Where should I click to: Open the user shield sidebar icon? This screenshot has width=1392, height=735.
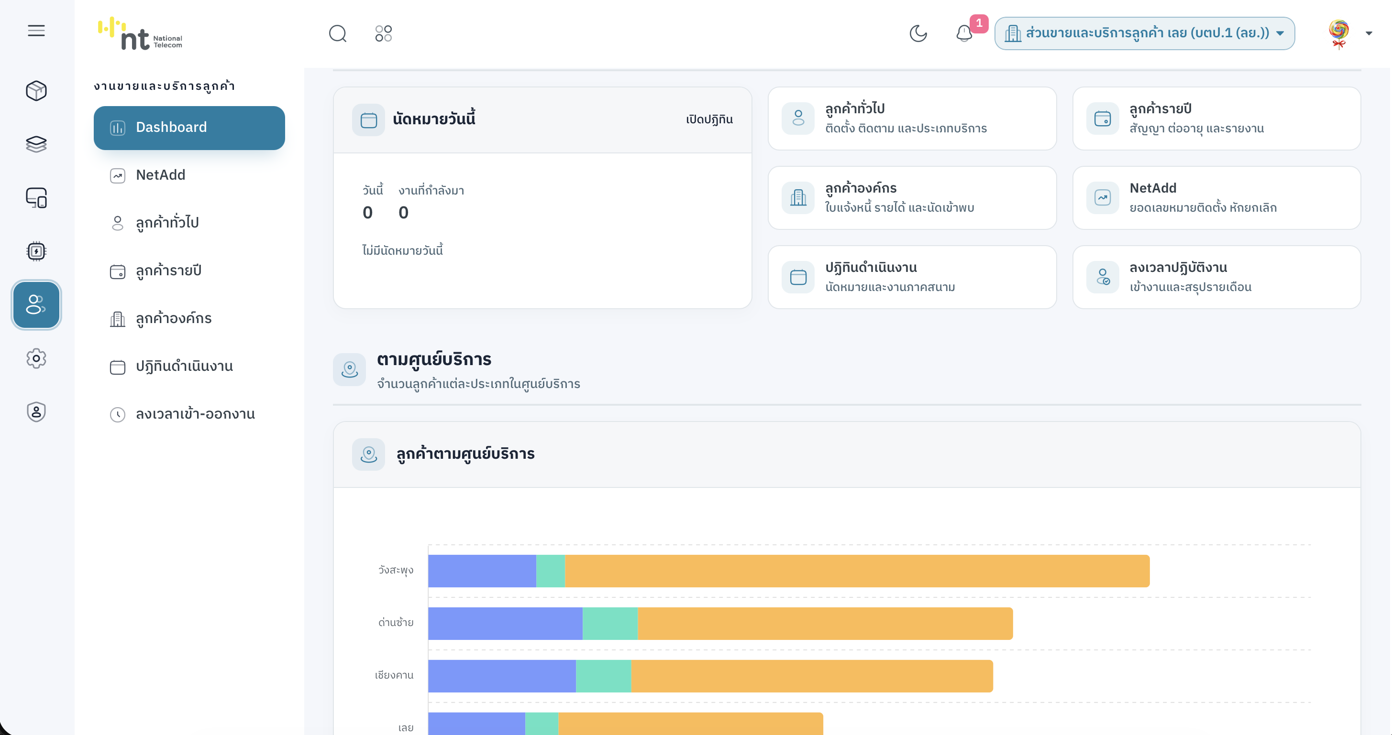[x=36, y=412]
